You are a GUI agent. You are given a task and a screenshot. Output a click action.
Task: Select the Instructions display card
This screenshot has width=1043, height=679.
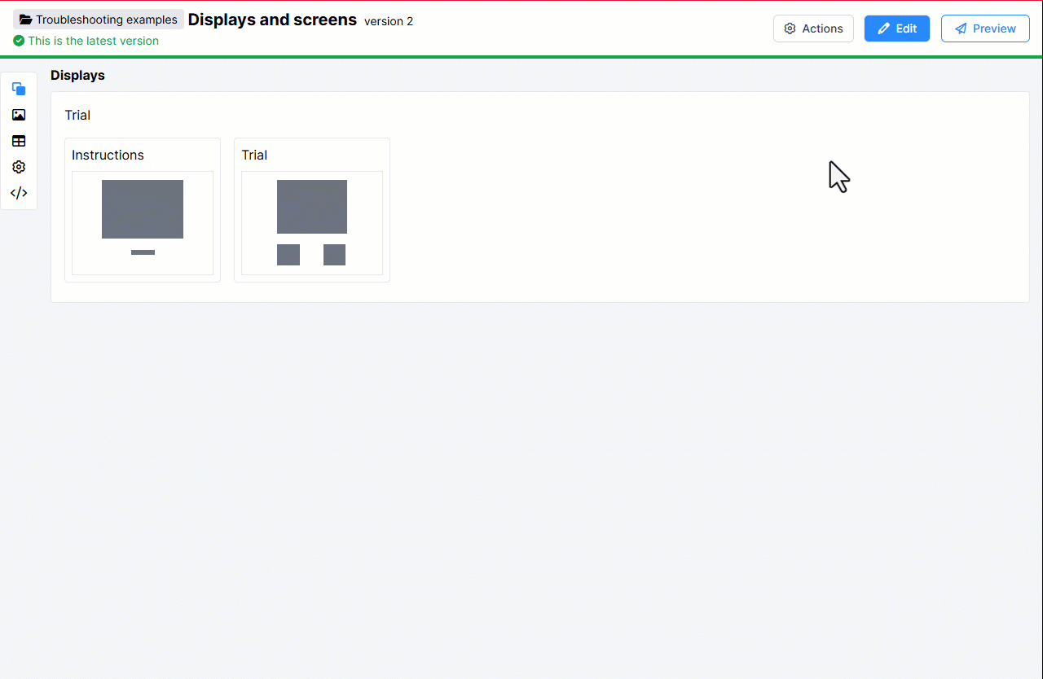click(x=143, y=209)
